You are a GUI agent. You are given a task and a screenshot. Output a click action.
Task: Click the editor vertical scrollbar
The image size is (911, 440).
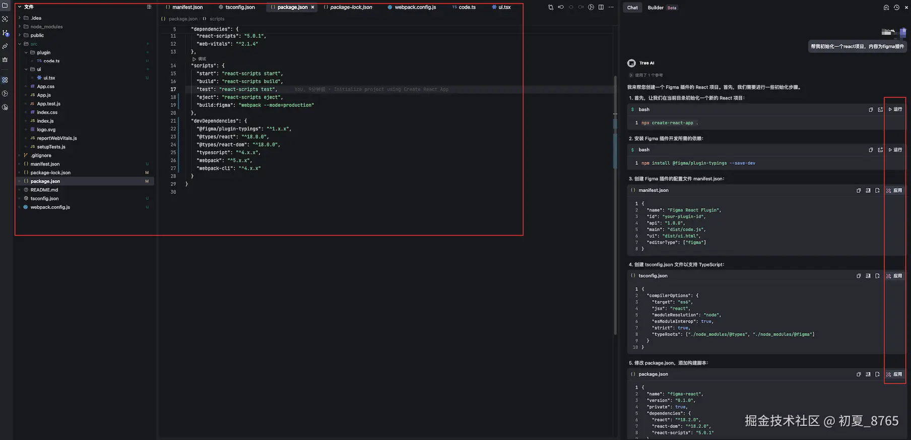(615, 204)
